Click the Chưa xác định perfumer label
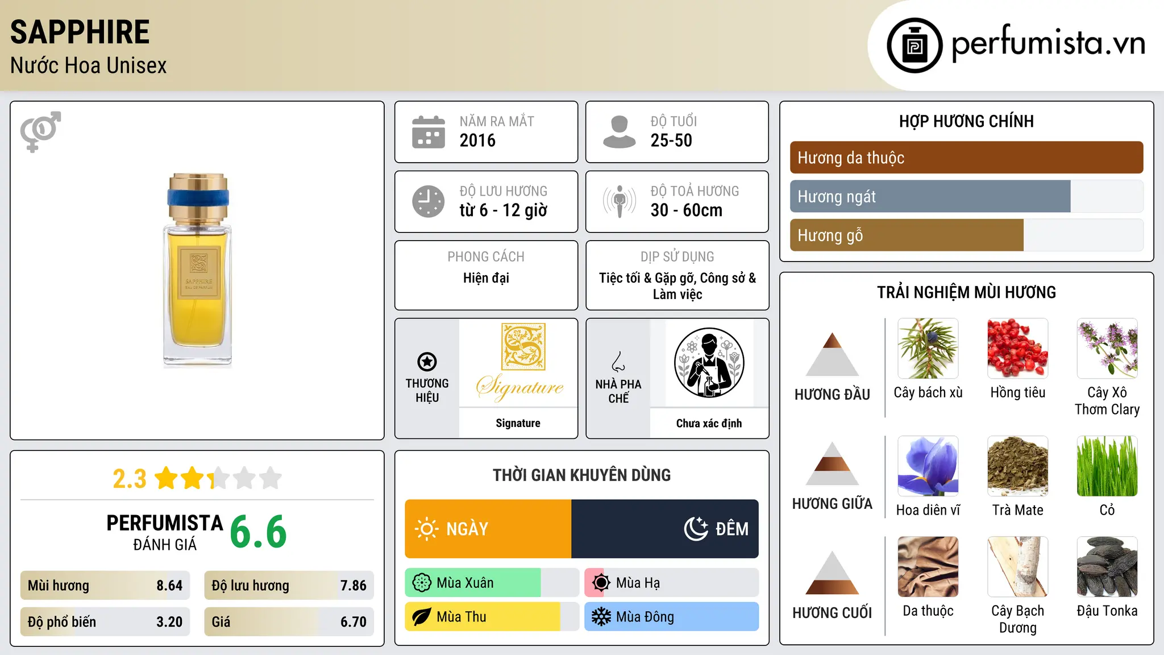 click(x=709, y=423)
